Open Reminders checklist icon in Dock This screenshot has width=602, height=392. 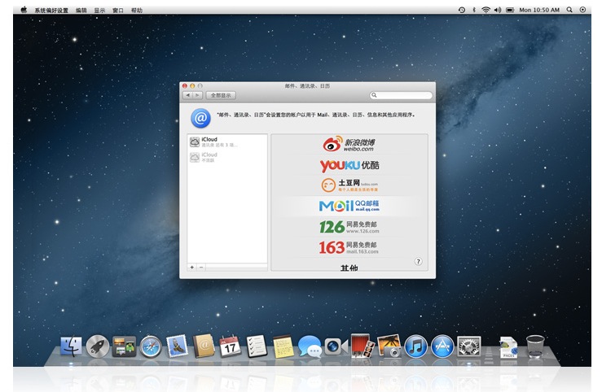(257, 346)
